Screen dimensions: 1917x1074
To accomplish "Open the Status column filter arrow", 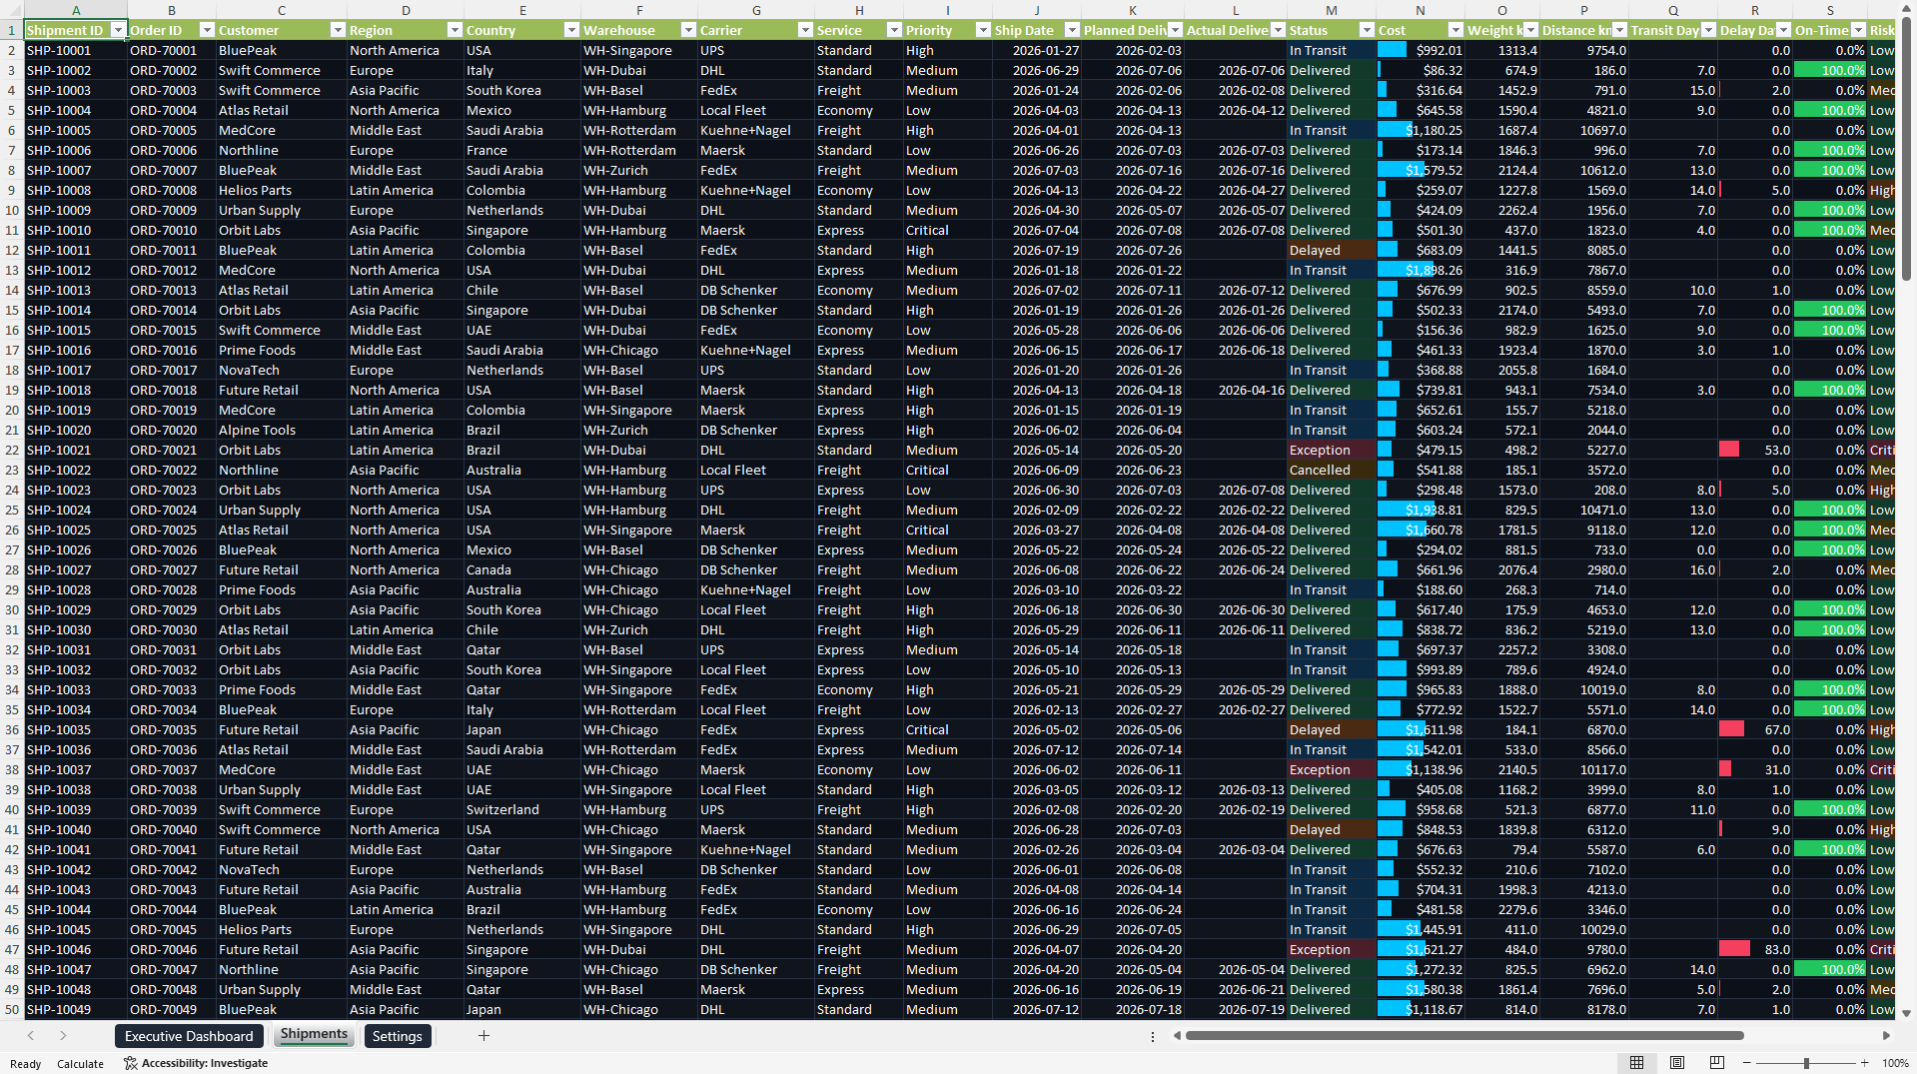I will [1367, 30].
